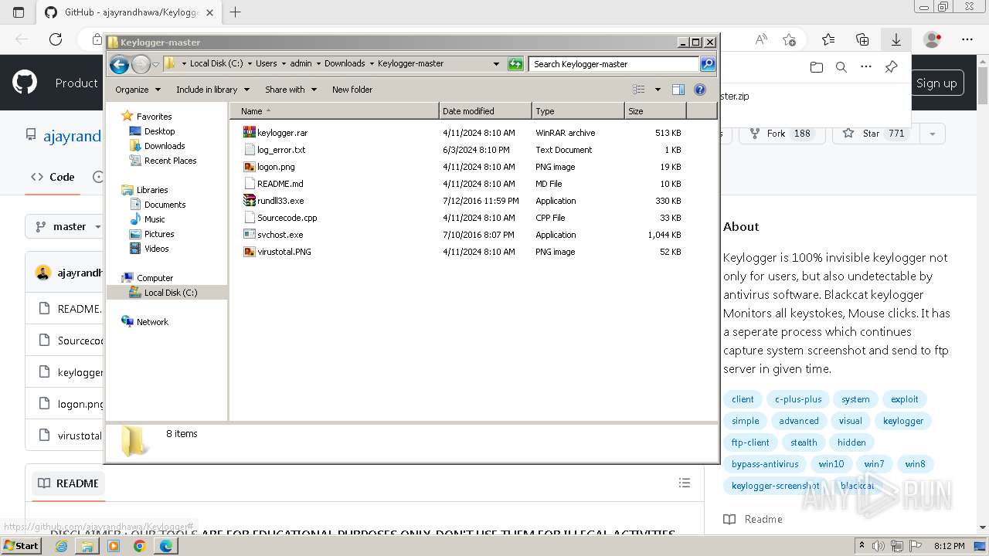
Task: Open Documents library in navigation pane
Action: [165, 205]
